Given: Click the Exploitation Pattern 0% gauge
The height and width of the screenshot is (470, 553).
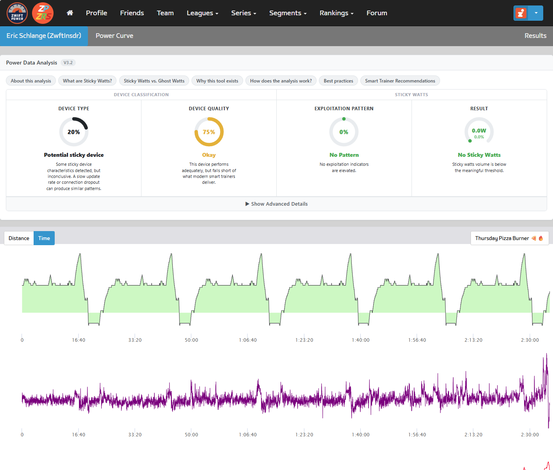Looking at the screenshot, I should [x=344, y=132].
